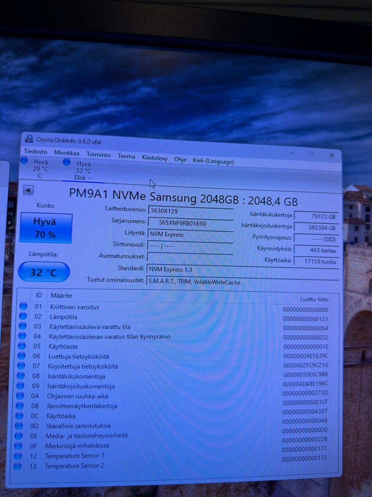Click the PM9A1 NVMe Samsung 2048GB title
This screenshot has height=497, width=372.
183,197
